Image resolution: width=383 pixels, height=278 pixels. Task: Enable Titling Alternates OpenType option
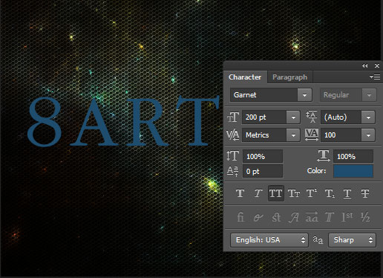click(330, 217)
